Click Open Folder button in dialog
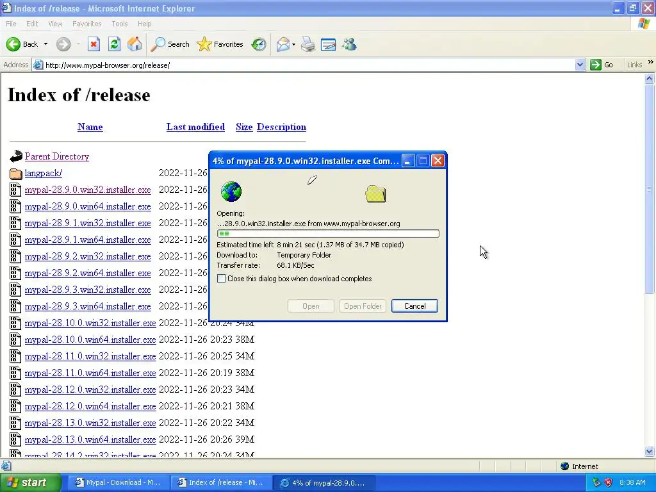This screenshot has width=656, height=492. 363,306
